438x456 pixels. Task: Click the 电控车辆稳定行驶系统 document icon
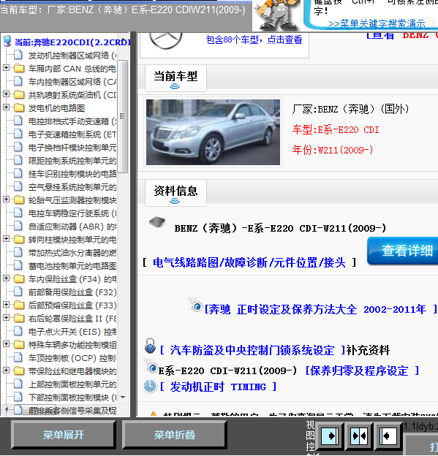(x=18, y=213)
